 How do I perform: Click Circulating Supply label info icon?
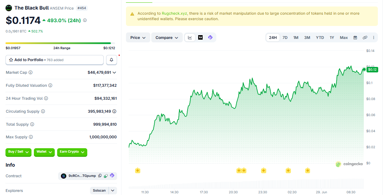coord(43,111)
